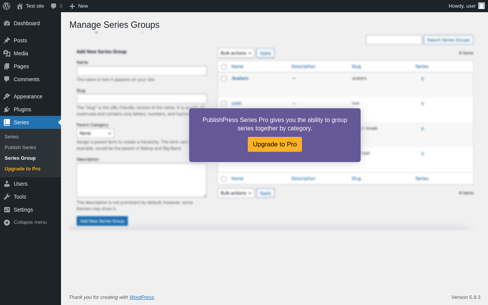Image resolution: width=488 pixels, height=305 pixels.
Task: Toggle the select-all checkbox in table footer
Action: 224,179
